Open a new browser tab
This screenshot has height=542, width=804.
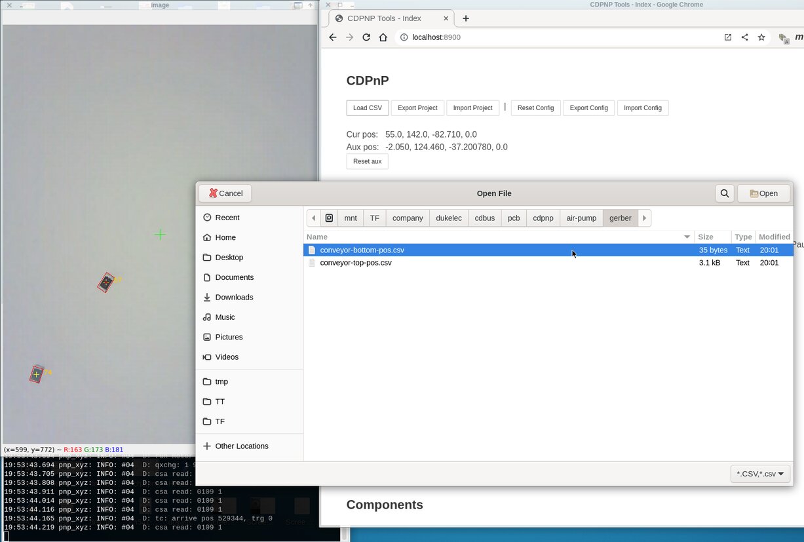[x=466, y=18]
